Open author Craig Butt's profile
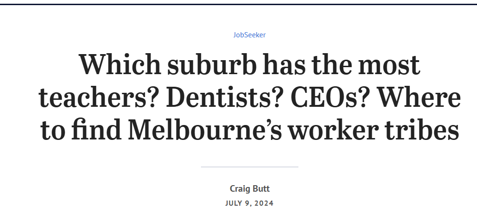Viewport: 477px width, 222px height. pos(249,188)
